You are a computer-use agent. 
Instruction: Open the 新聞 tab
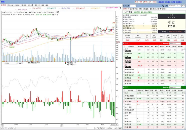[140, 9]
